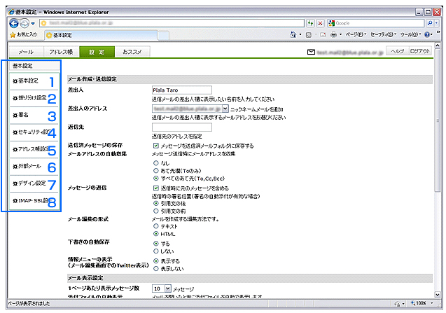The width and height of the screenshot is (446, 313).
Task: Click the gear icon beside 署名
Action: [x=15, y=115]
